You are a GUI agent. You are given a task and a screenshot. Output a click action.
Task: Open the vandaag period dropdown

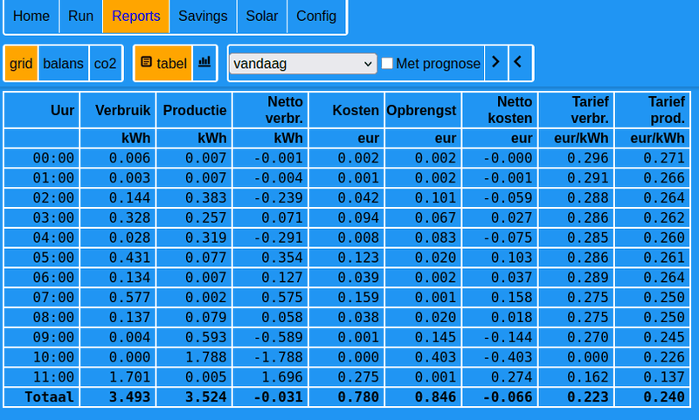(x=303, y=63)
